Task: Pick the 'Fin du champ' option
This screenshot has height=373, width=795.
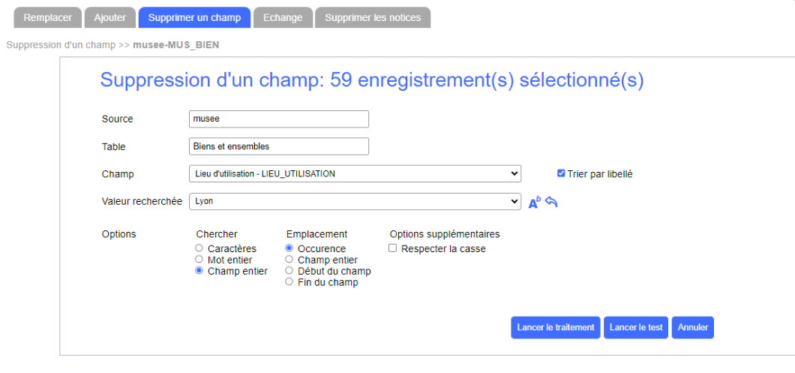Action: tap(289, 282)
